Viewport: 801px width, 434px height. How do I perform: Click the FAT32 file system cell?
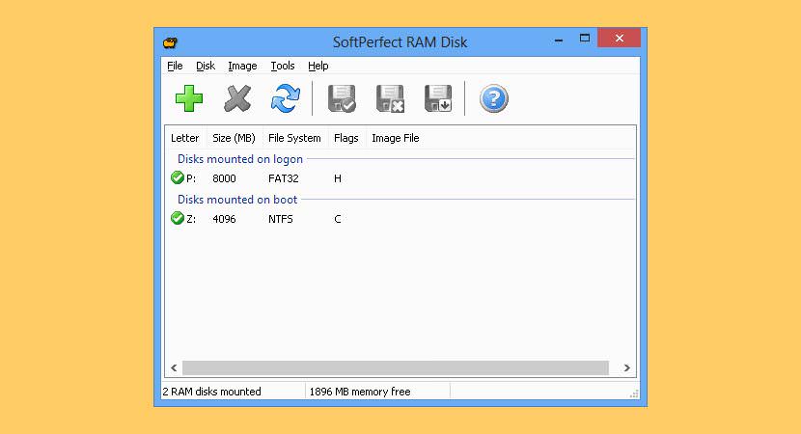pos(284,178)
